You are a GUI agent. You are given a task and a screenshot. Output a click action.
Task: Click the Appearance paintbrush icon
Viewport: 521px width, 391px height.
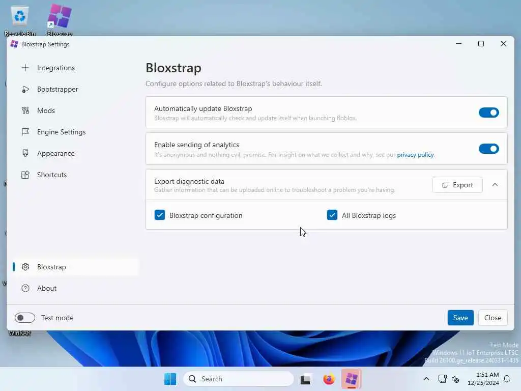(25, 153)
